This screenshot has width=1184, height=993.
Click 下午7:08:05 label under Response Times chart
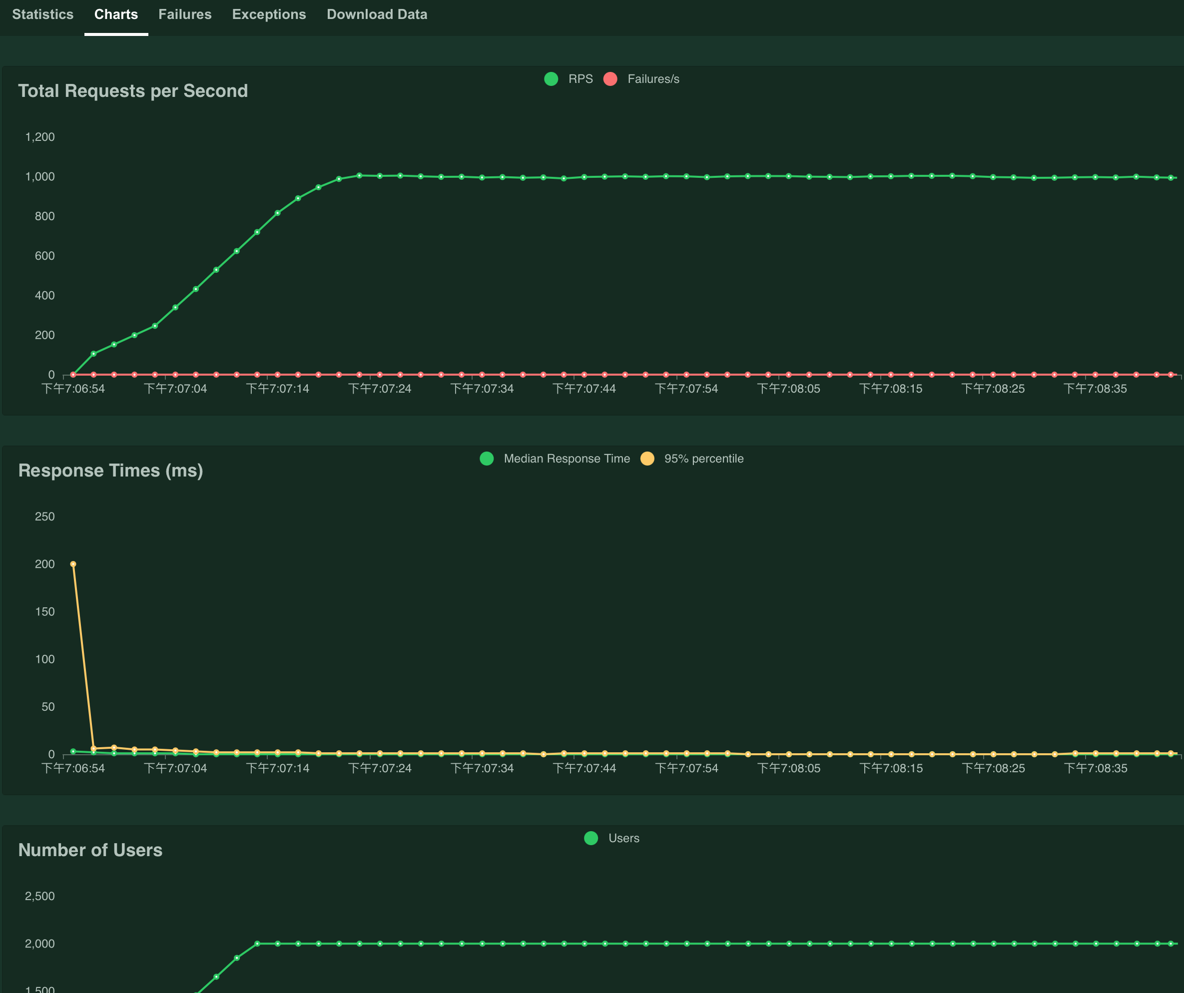tap(789, 768)
